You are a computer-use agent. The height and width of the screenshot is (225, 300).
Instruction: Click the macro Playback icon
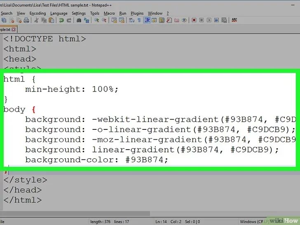tap(209, 20)
